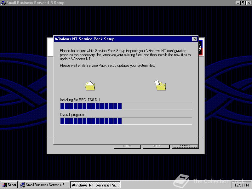This screenshot has height=189, width=252.
Task: Click the 'Overall progress' label
Action: 72,115
